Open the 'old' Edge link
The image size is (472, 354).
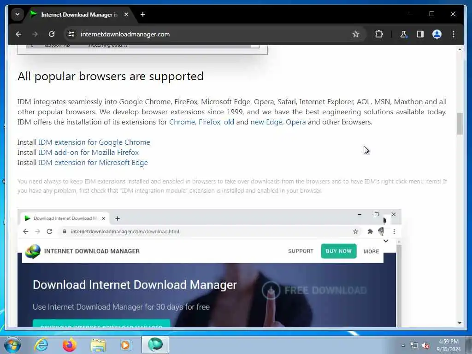[x=229, y=122]
